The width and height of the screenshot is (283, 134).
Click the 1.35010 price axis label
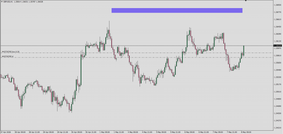tap(277, 92)
